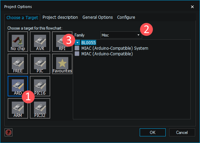Select the FREE target chip icon
This screenshot has width=200, height=143.
18,64
